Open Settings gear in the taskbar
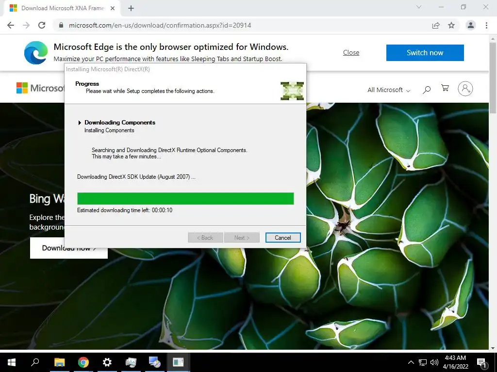The image size is (497, 372). (x=107, y=362)
